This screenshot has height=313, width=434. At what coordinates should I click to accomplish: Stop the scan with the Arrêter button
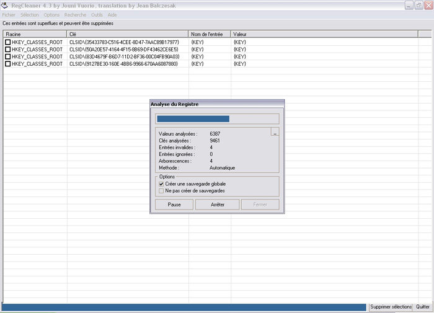point(217,205)
